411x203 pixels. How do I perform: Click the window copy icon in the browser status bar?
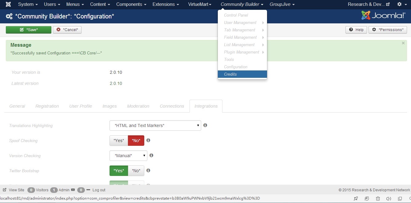pos(400,199)
